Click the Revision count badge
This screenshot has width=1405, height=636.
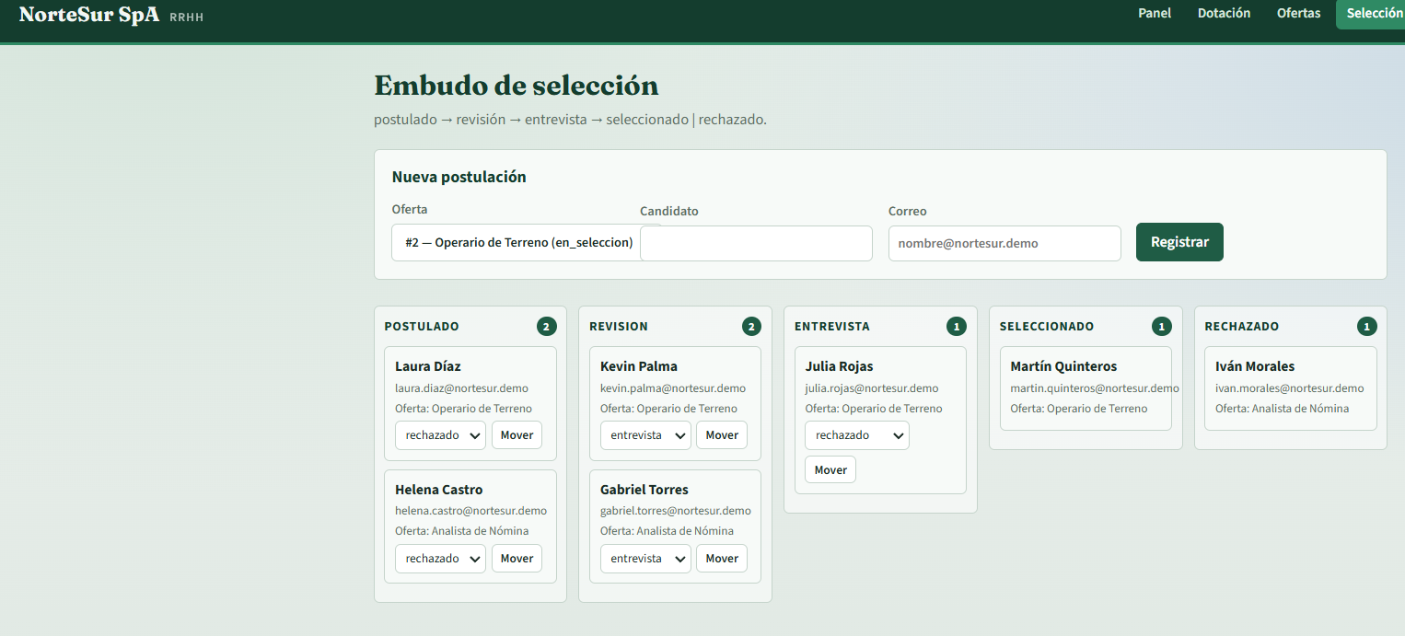coord(752,327)
